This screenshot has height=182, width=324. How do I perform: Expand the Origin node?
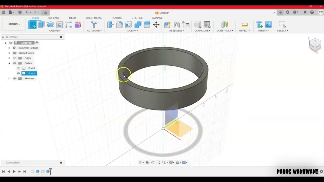[x=9, y=58]
